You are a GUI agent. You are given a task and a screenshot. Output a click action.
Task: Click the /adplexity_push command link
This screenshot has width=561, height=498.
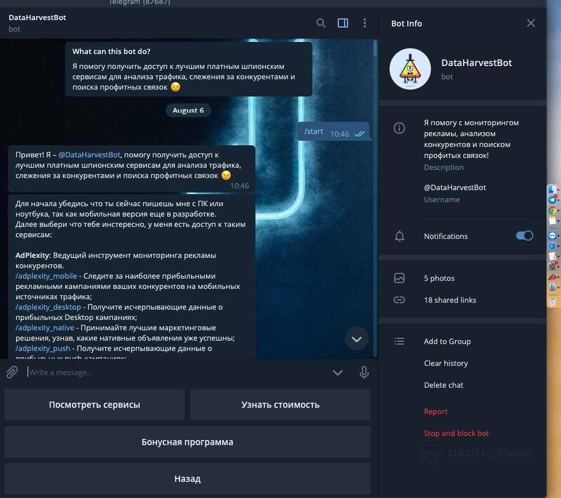[43, 348]
